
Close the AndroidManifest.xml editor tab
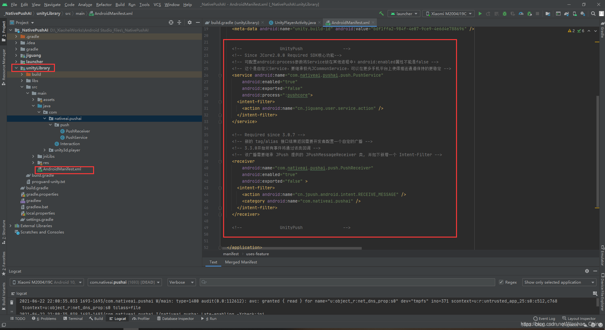[373, 22]
